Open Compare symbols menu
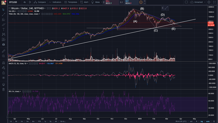This screenshot has width=218, height=123. [40, 2]
